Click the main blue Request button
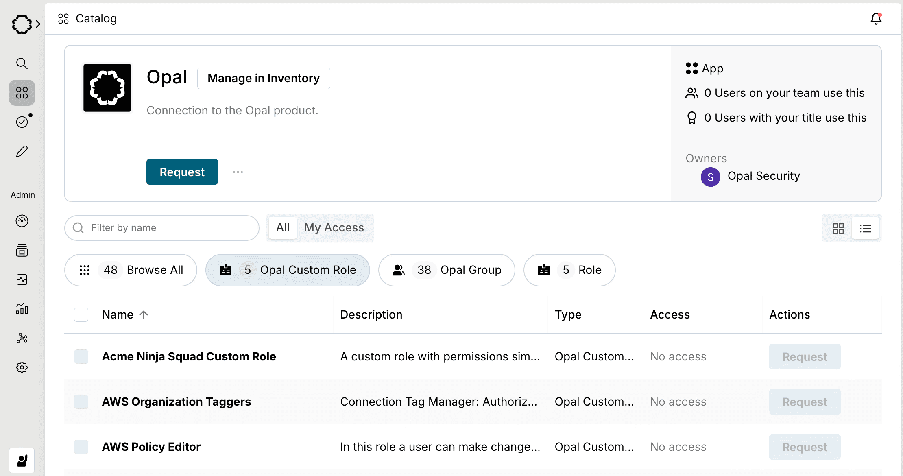 (x=182, y=172)
